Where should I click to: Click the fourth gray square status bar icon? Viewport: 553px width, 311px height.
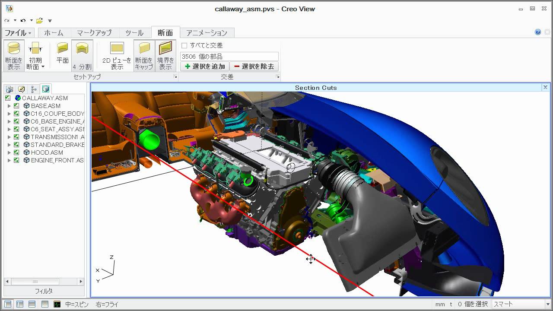coord(44,304)
